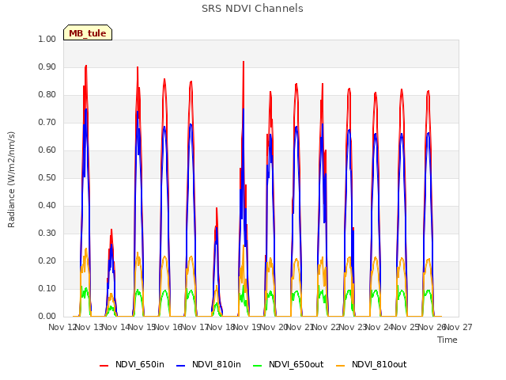
Task: Click the SRS NDVI Channels chart title
Action: click(x=252, y=9)
